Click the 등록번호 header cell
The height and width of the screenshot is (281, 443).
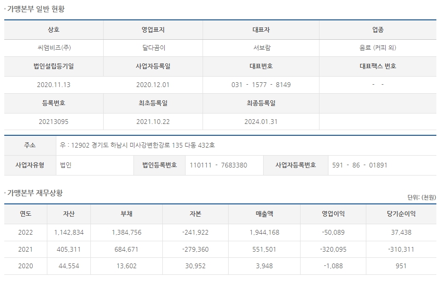tap(53, 103)
